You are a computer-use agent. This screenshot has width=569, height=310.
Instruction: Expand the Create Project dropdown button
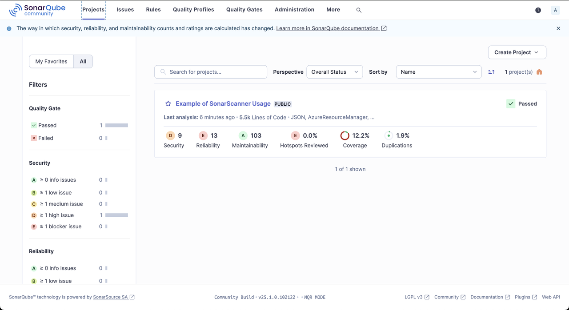coord(517,52)
